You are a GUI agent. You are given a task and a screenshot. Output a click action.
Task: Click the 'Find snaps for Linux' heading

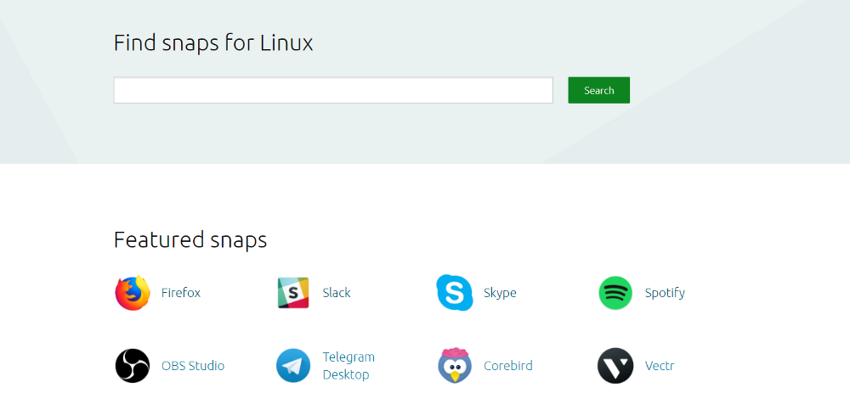(x=213, y=42)
